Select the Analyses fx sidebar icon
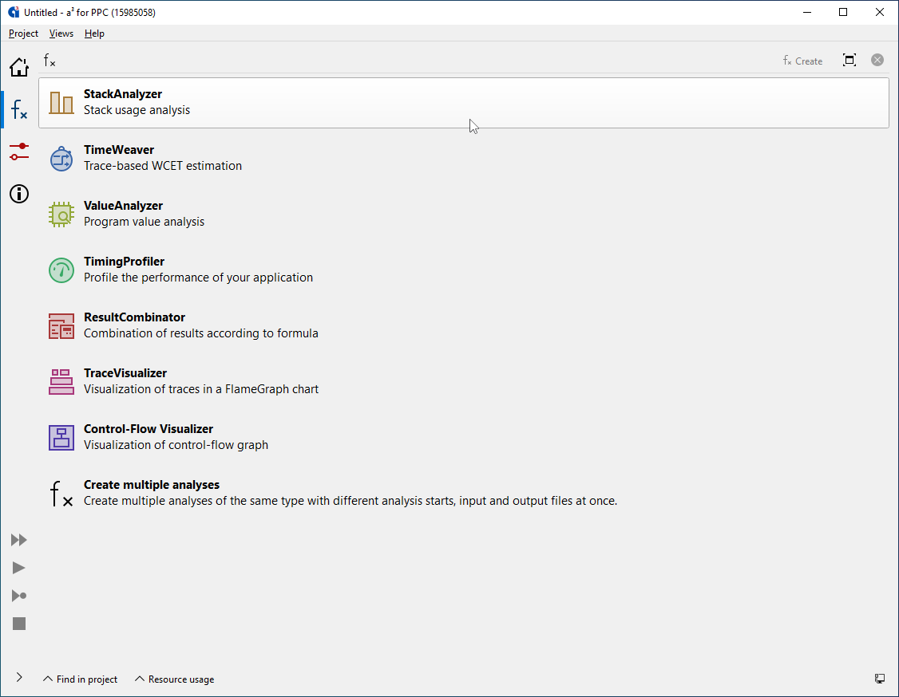 [x=19, y=108]
